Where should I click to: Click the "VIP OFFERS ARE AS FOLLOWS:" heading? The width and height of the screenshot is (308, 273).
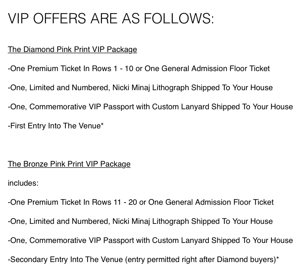click(111, 18)
